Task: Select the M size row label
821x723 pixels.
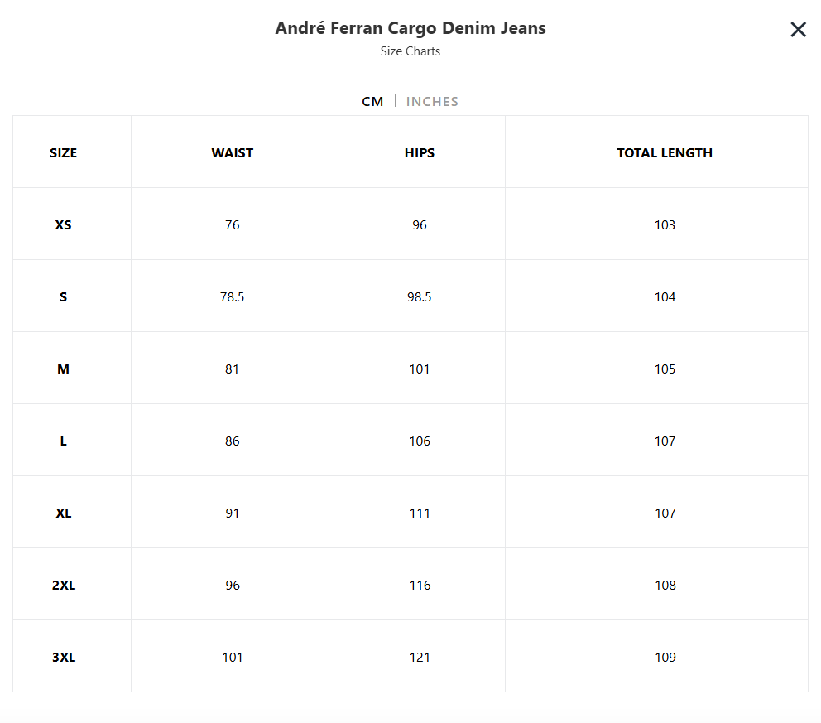Action: coord(64,369)
